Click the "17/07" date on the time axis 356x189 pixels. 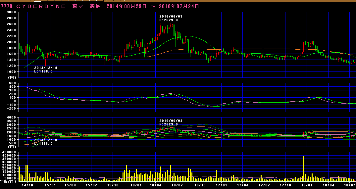point(264,185)
